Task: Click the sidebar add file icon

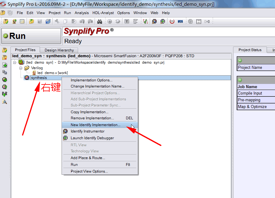Action: [5, 65]
